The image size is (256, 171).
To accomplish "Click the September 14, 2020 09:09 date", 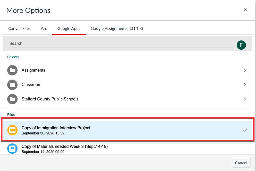I will (x=43, y=152).
